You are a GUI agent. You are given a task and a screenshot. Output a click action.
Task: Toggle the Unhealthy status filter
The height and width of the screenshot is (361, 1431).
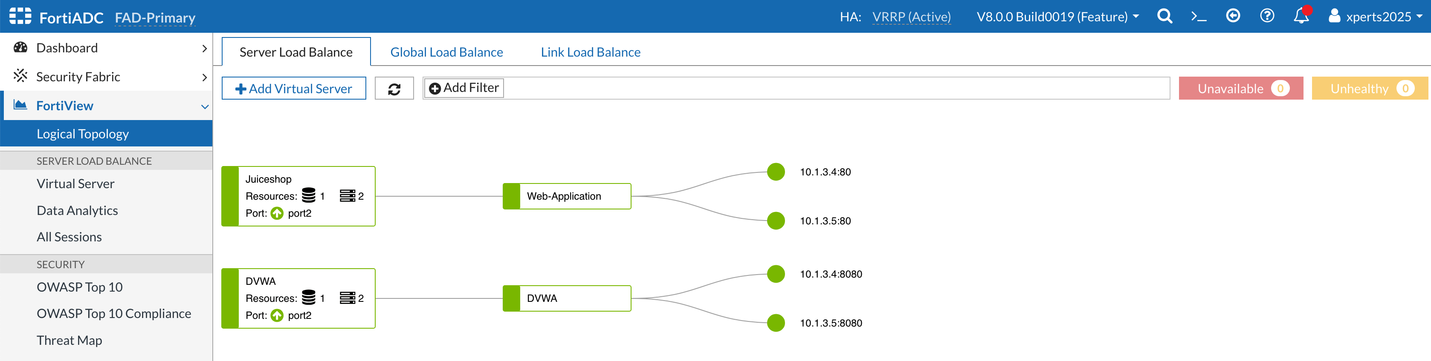pyautogui.click(x=1369, y=89)
